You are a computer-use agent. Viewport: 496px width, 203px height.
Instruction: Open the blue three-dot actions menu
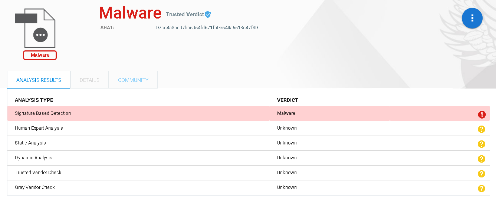pos(472,18)
